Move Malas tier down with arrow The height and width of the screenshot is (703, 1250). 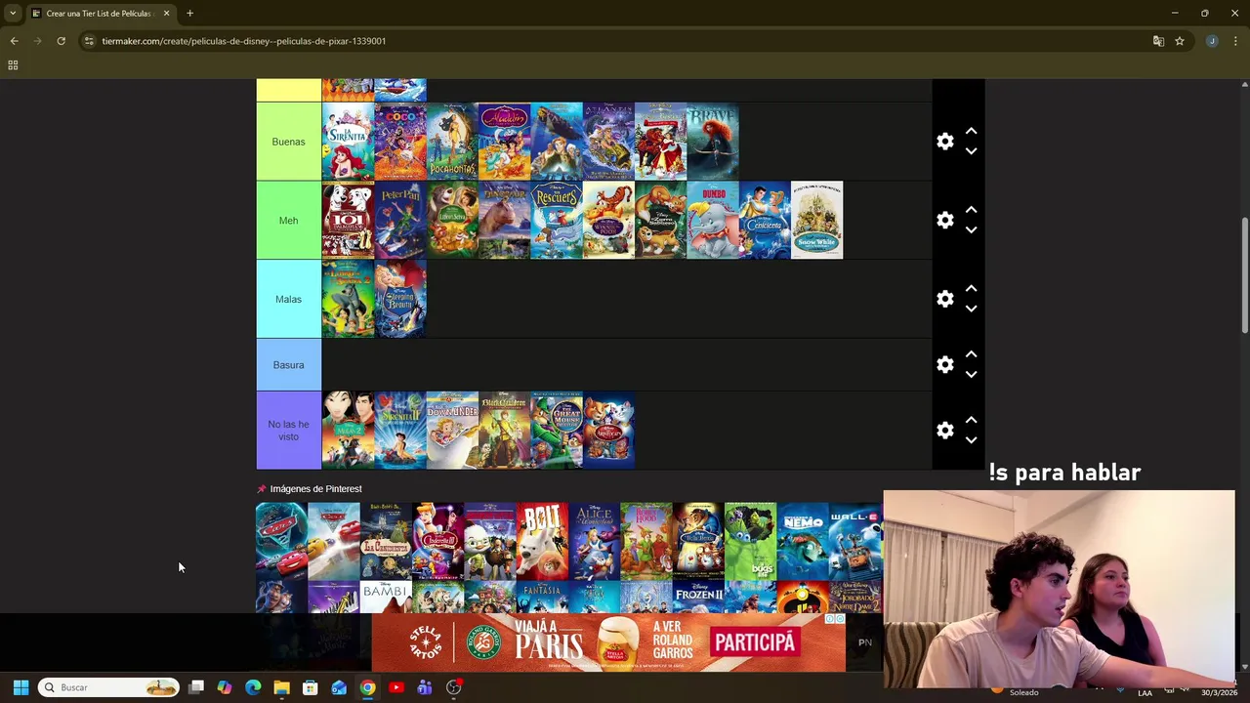(971, 309)
